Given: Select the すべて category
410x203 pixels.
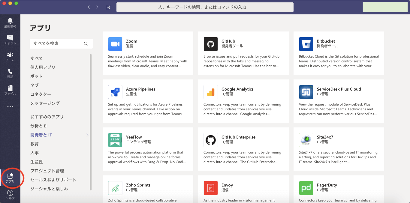Looking at the screenshot, I should (x=37, y=58).
